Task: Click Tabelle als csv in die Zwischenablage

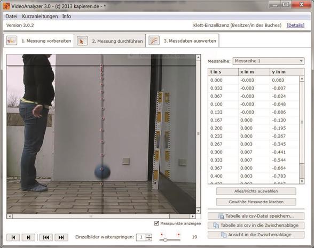Action: (256, 226)
